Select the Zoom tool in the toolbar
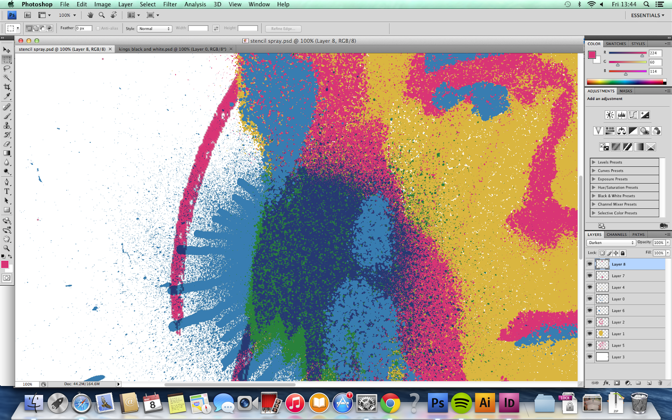 point(7,248)
